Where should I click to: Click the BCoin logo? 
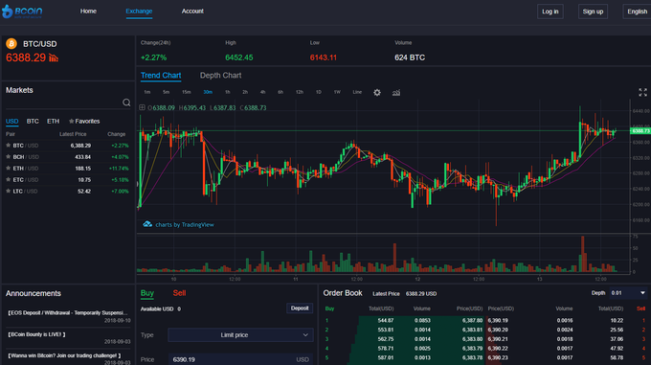[x=22, y=11]
